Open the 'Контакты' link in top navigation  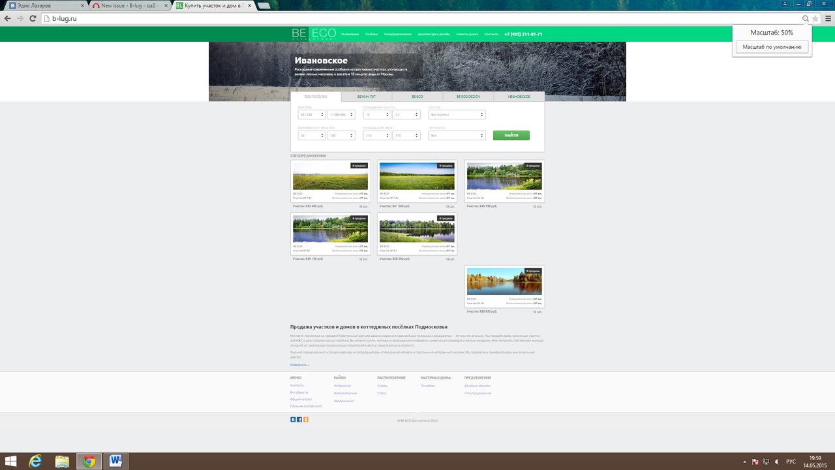[x=492, y=34]
